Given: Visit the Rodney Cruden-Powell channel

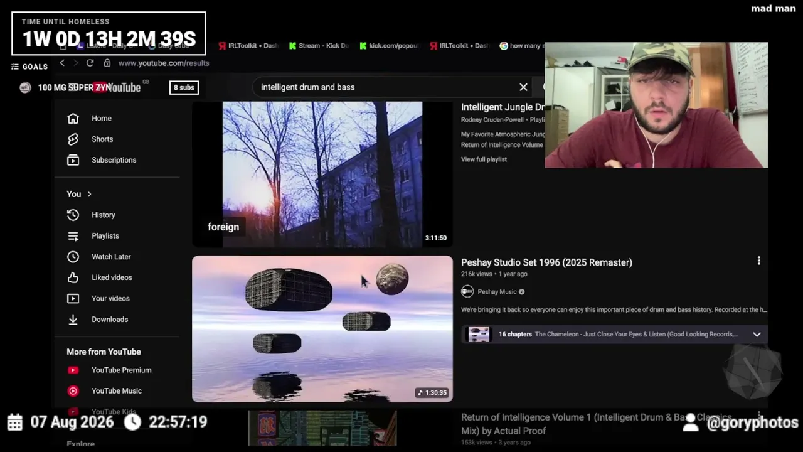Looking at the screenshot, I should pyautogui.click(x=492, y=120).
